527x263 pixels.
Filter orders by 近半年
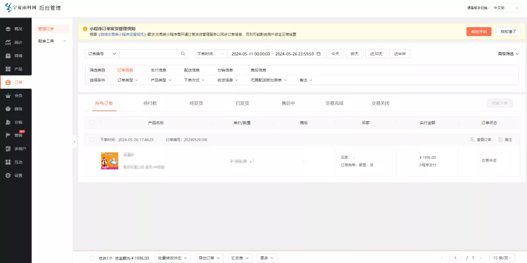point(400,54)
